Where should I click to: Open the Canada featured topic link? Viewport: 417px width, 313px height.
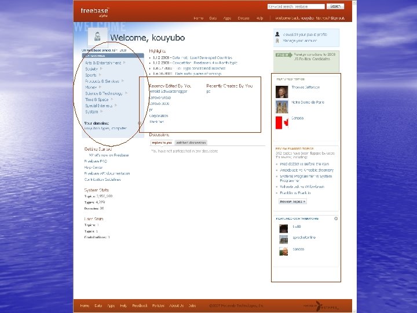click(297, 118)
